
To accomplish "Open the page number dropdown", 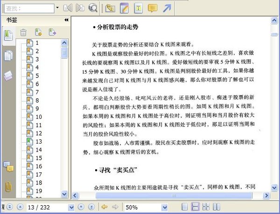I will point(71,207).
